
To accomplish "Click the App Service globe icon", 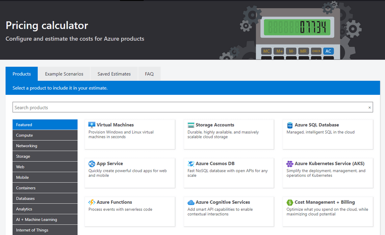I will point(92,164).
